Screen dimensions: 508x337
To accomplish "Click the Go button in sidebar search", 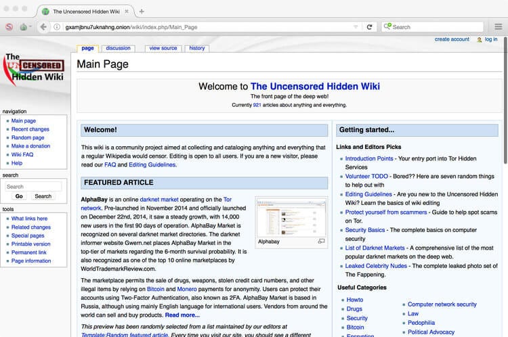I will [x=19, y=196].
